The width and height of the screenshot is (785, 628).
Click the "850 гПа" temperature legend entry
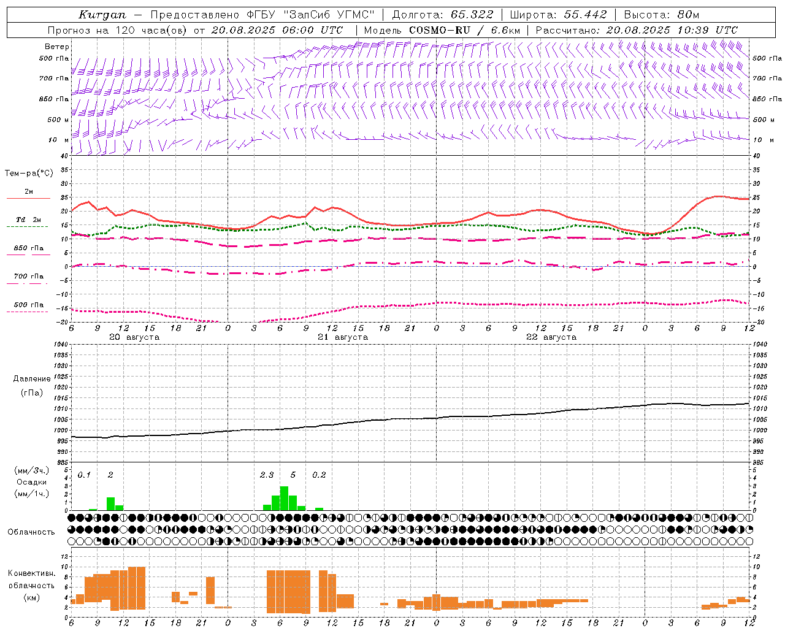[29, 248]
